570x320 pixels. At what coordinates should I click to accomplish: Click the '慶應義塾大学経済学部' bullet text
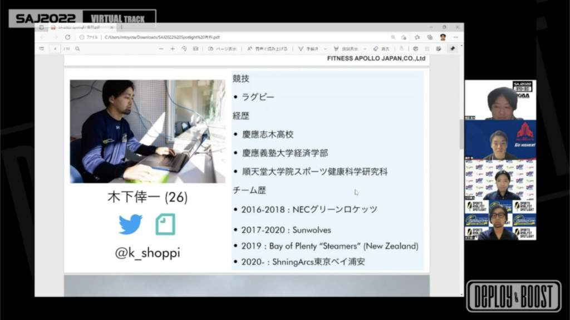(285, 153)
